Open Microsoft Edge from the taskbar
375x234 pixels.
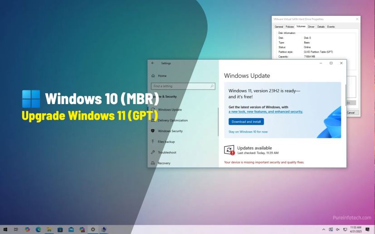[38, 229]
